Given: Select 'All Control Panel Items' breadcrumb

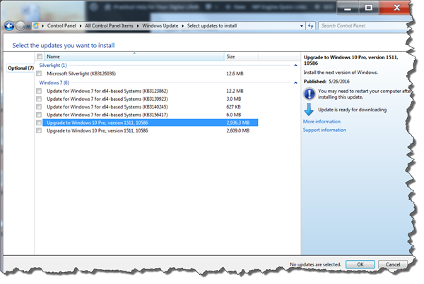Looking at the screenshot, I should (109, 25).
